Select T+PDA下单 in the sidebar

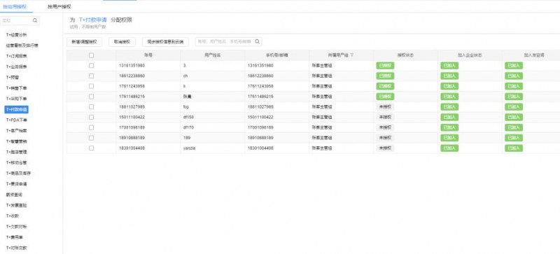(16, 120)
